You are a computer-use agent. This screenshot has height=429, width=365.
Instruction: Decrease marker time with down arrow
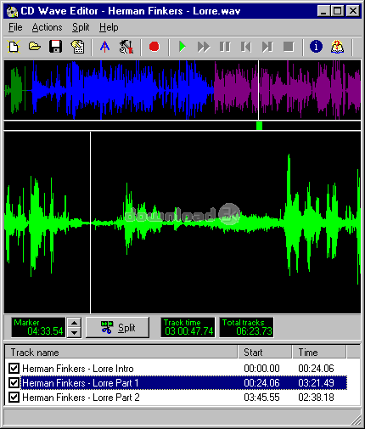pos(74,332)
